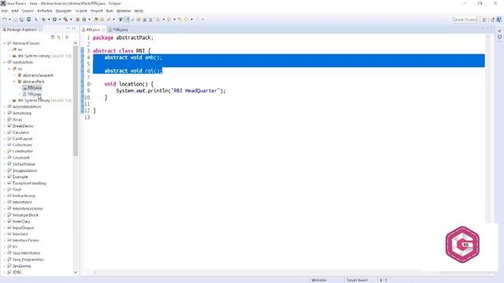Screen dimensions: 504x283
Task: Select the Calculator project
Action: [x=21, y=132]
